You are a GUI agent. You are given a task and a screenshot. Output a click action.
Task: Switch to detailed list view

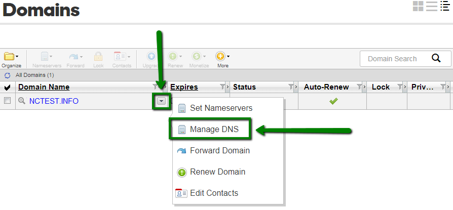click(x=445, y=6)
